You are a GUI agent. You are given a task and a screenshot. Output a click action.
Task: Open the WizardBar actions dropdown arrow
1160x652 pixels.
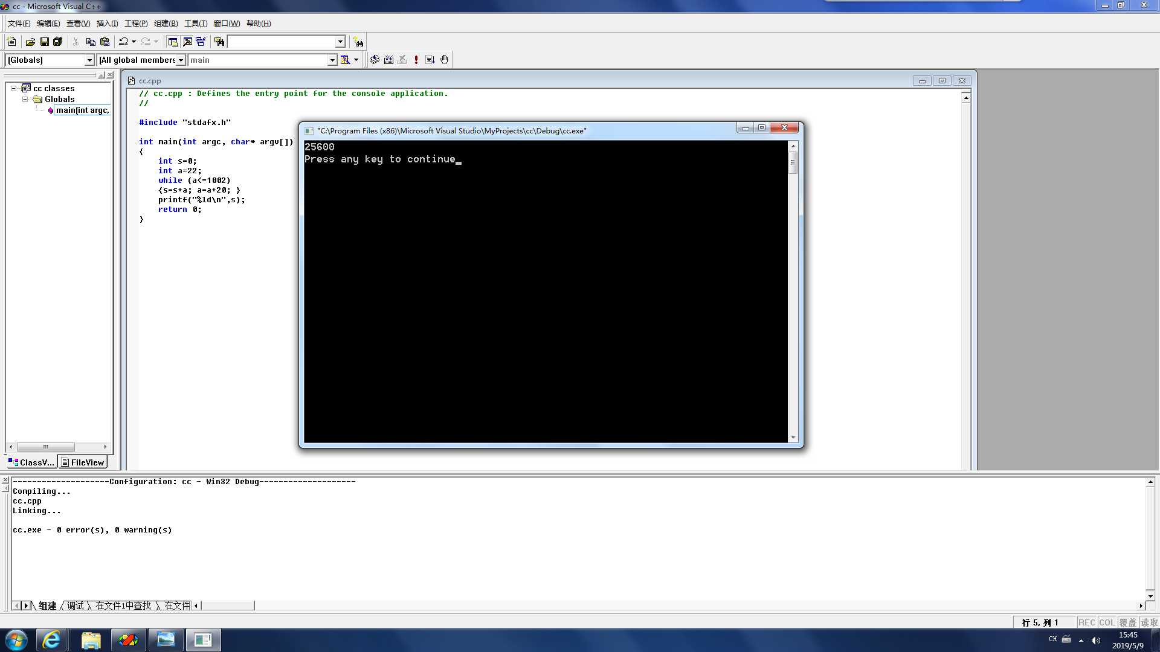[356, 60]
